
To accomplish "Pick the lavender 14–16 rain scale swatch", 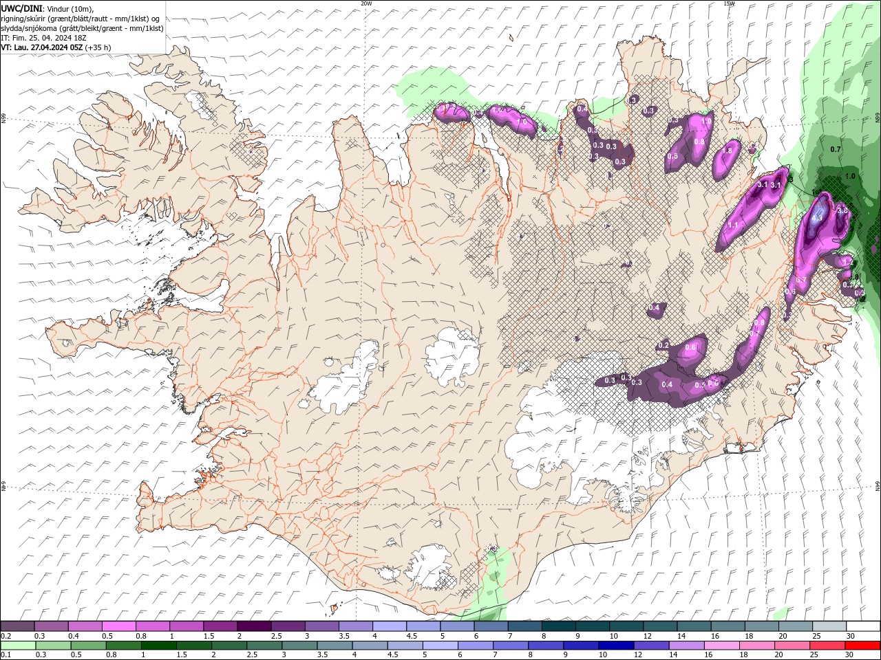I will pos(686,646).
